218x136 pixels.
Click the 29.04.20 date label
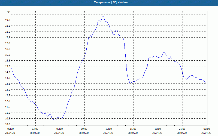tap(206, 133)
